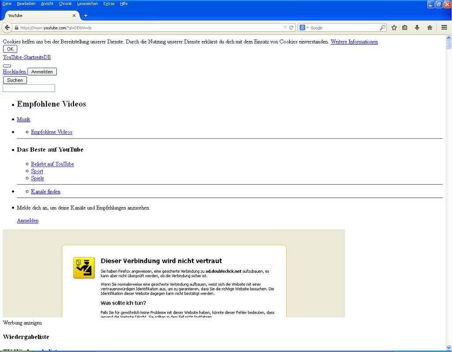The image size is (452, 352).
Task: Open the URL history dropdown arrow
Action: pyautogui.click(x=285, y=28)
